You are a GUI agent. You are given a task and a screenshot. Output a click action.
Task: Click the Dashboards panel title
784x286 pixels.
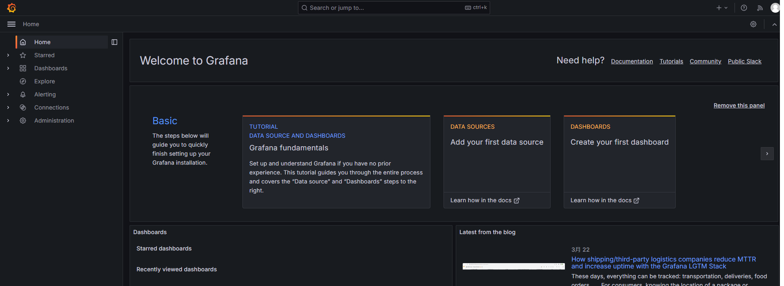[150, 232]
